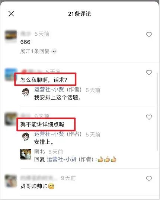Close the comments panel with X
This screenshot has width=160, height=200.
11,14
